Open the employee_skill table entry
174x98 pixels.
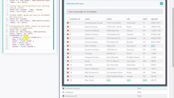[x=71, y=96]
